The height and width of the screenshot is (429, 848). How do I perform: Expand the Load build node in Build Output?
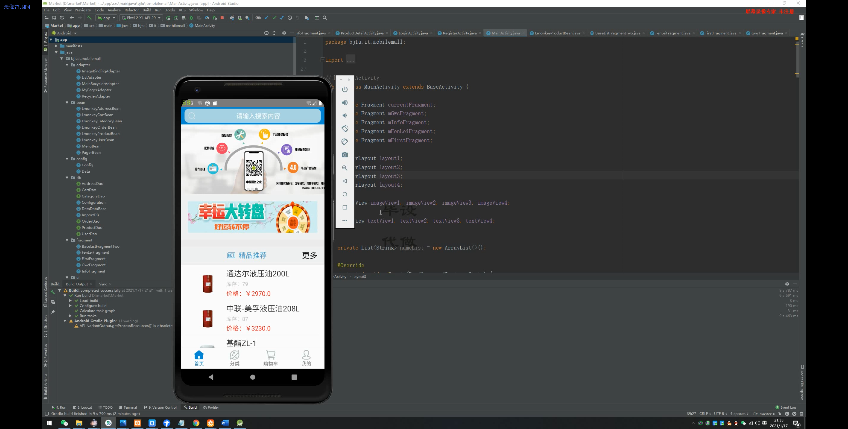click(70, 301)
